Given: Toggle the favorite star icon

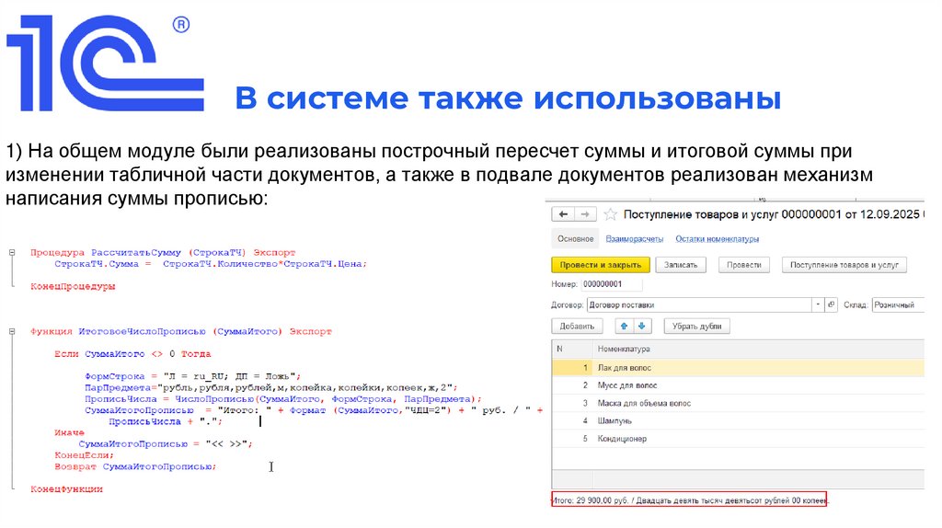Looking at the screenshot, I should 611,214.
